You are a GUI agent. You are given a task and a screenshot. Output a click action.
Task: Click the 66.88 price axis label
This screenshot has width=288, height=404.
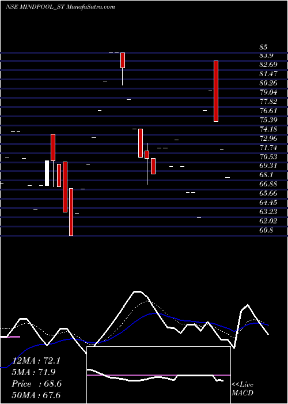click(x=269, y=184)
